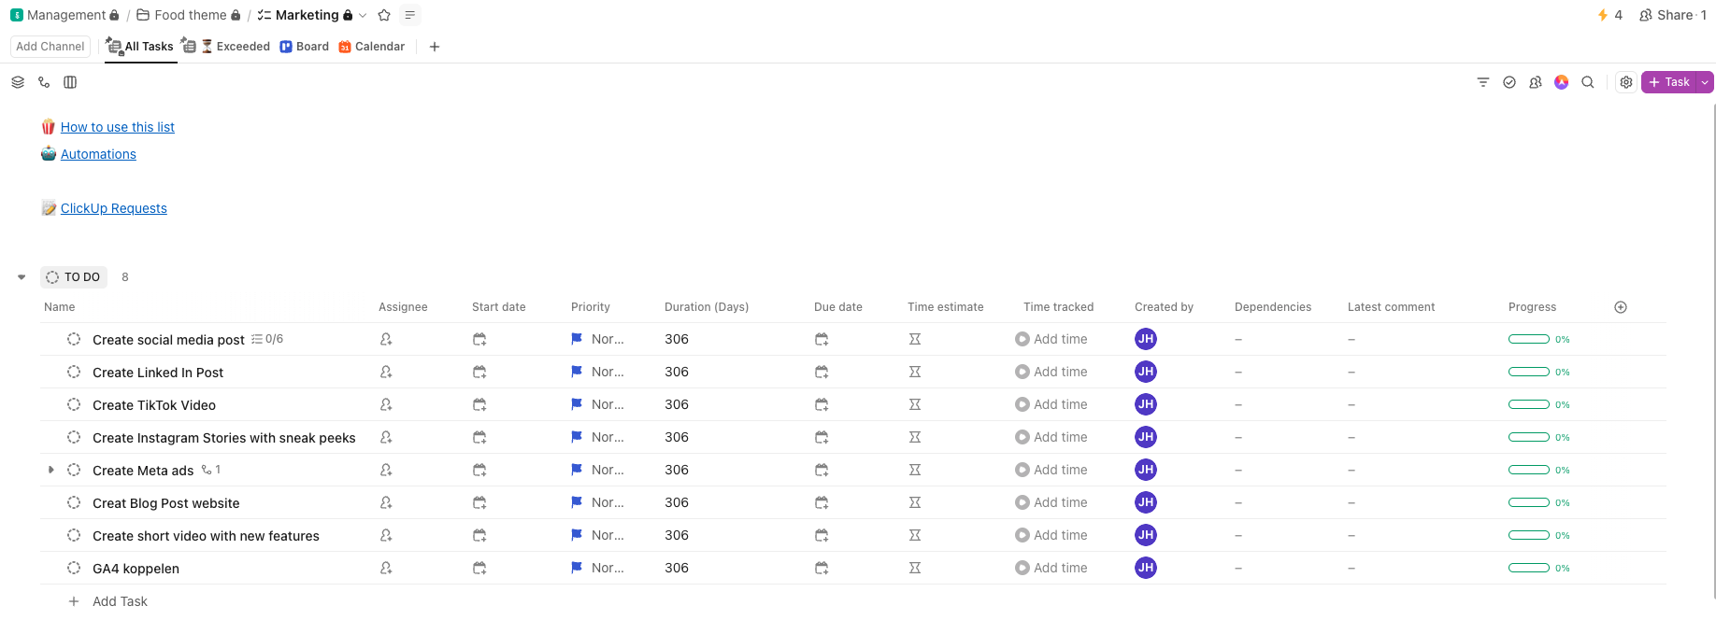Image resolution: width=1716 pixels, height=634 pixels.
Task: Open the columns icon in the toolbar
Action: tap(70, 82)
